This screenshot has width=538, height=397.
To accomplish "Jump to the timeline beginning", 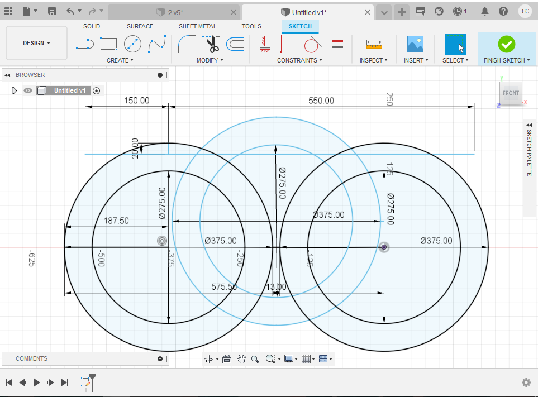I will tap(9, 382).
